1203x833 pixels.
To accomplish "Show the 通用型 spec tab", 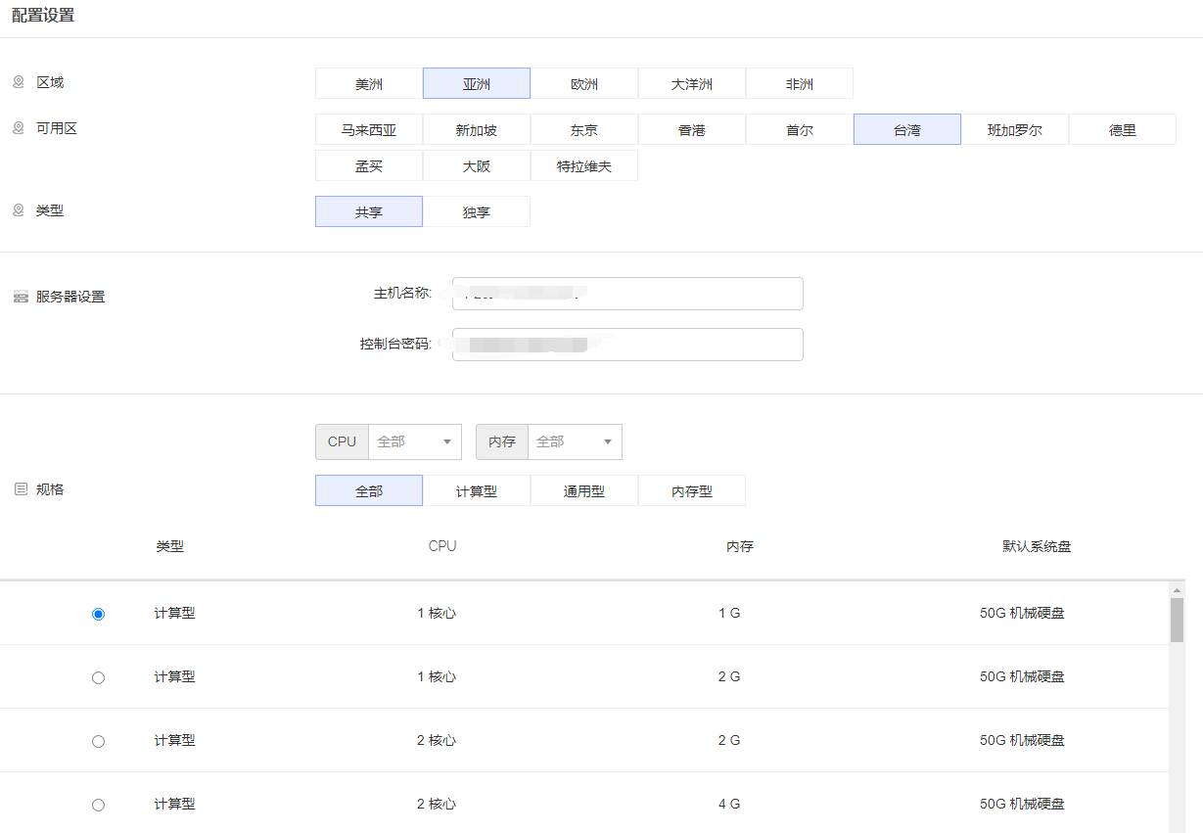I will [x=584, y=491].
